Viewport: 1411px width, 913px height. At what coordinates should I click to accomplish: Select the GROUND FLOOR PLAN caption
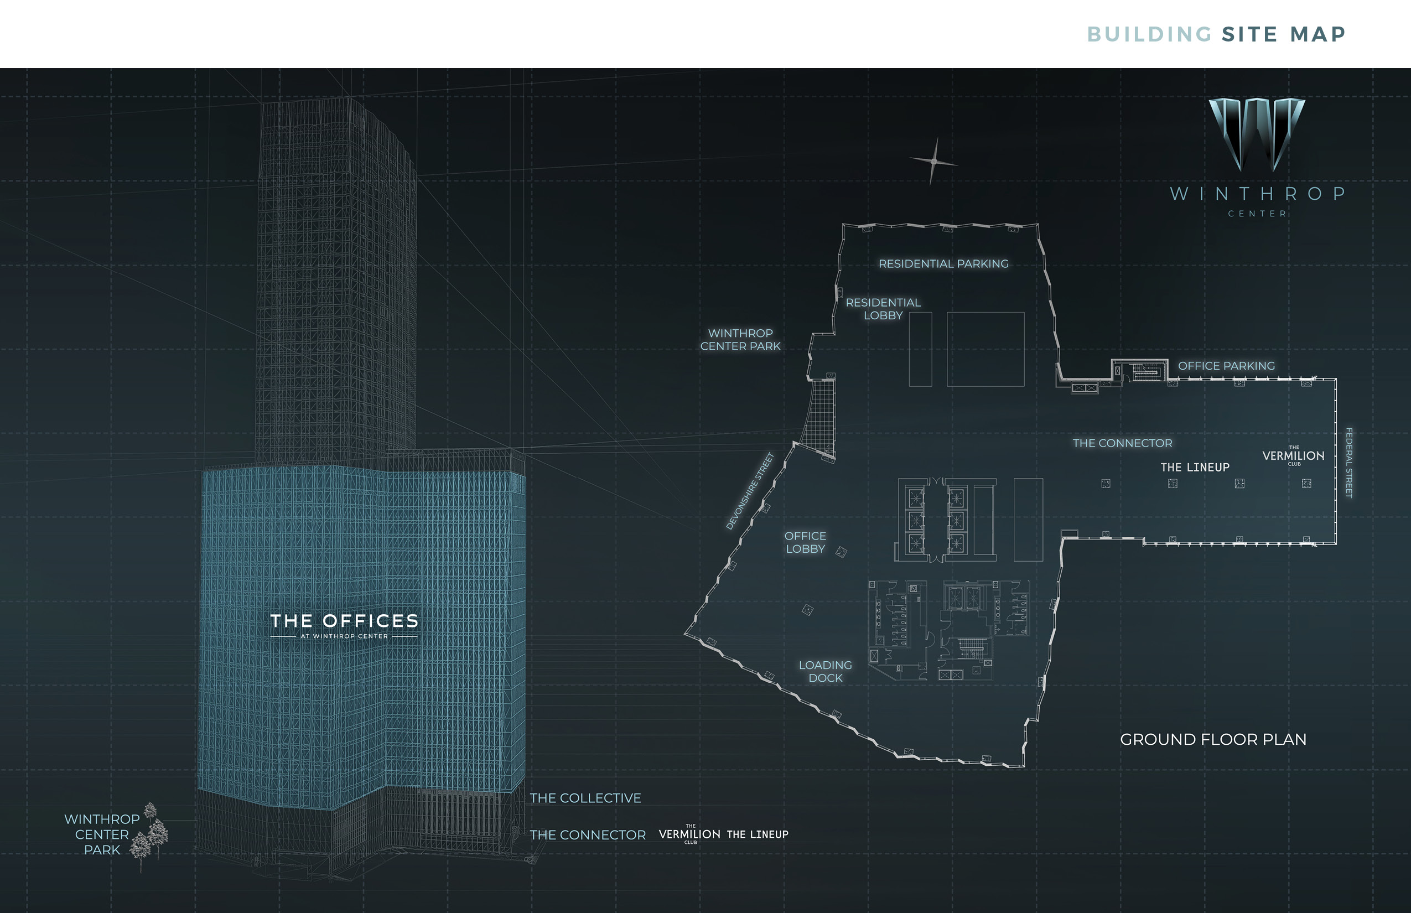1213,739
